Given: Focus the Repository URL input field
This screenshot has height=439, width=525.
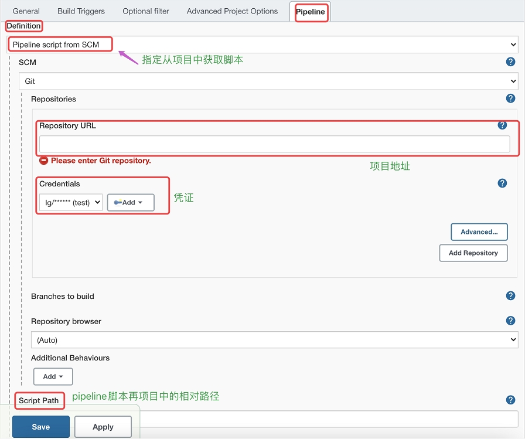Looking at the screenshot, I should [274, 144].
